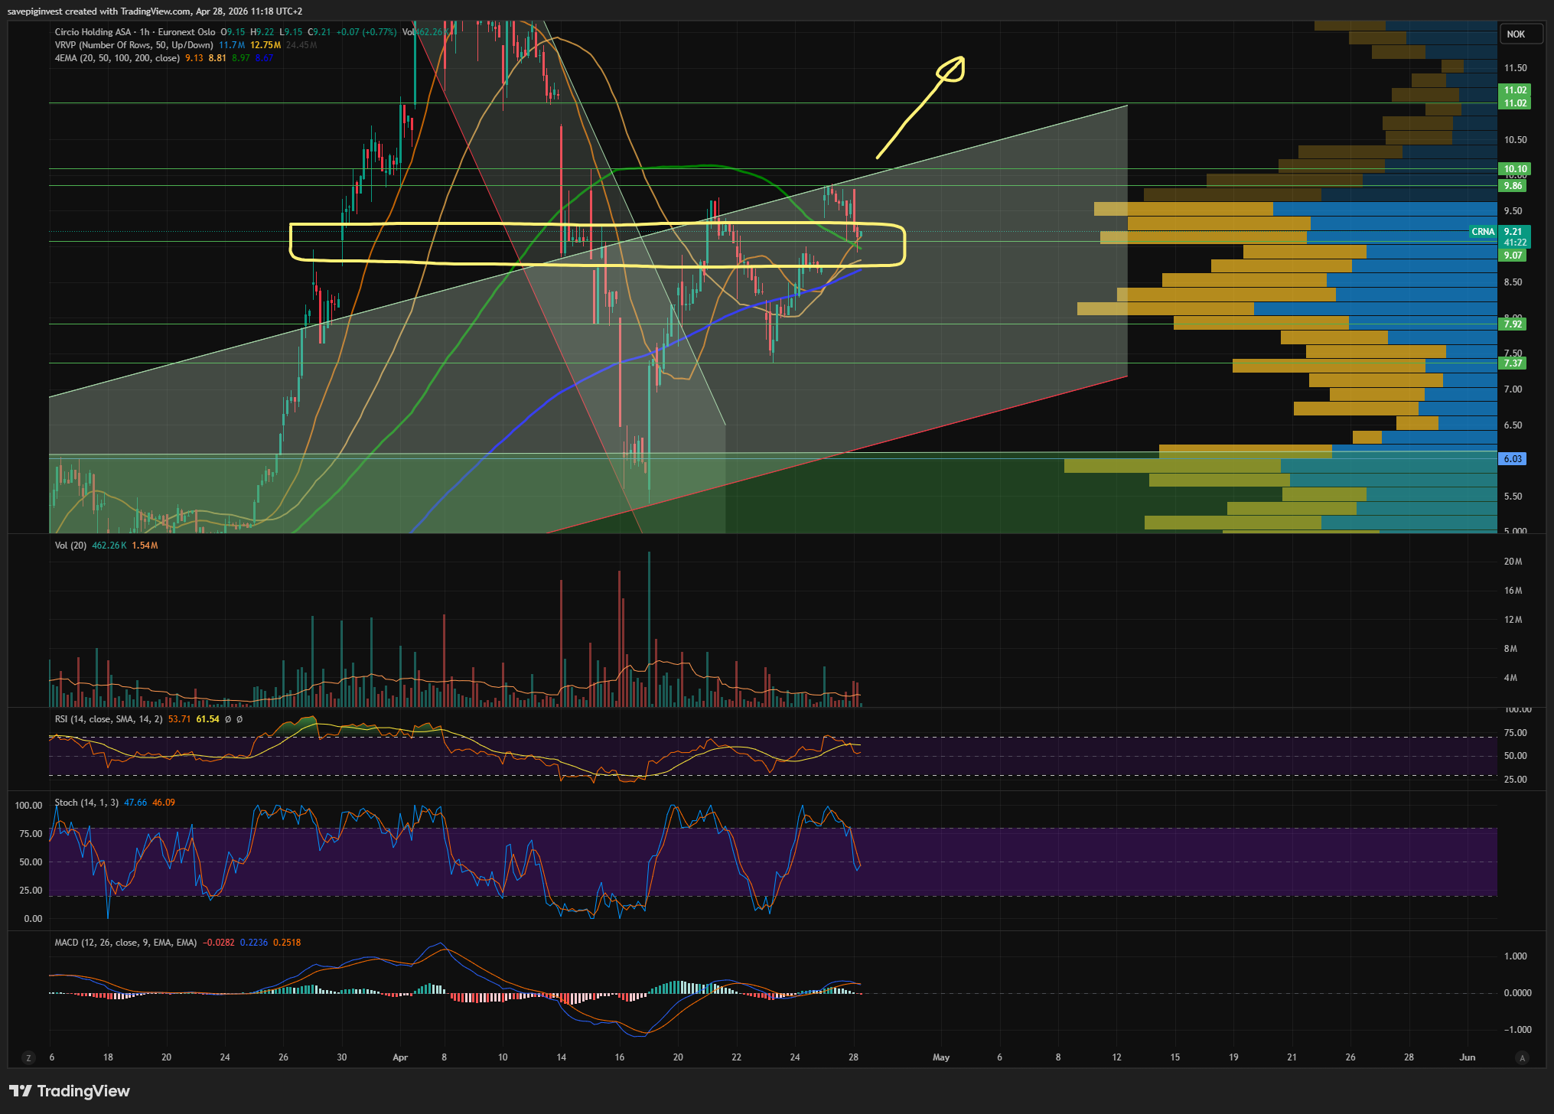Click the TradingView logo
Screen dimensions: 1554x1114
tap(70, 1091)
